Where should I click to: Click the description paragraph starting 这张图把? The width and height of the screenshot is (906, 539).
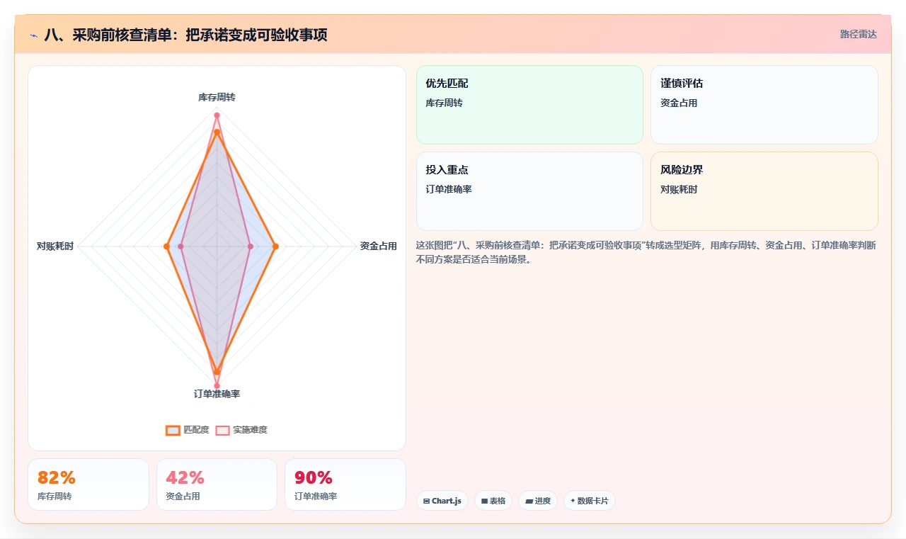[x=647, y=252]
